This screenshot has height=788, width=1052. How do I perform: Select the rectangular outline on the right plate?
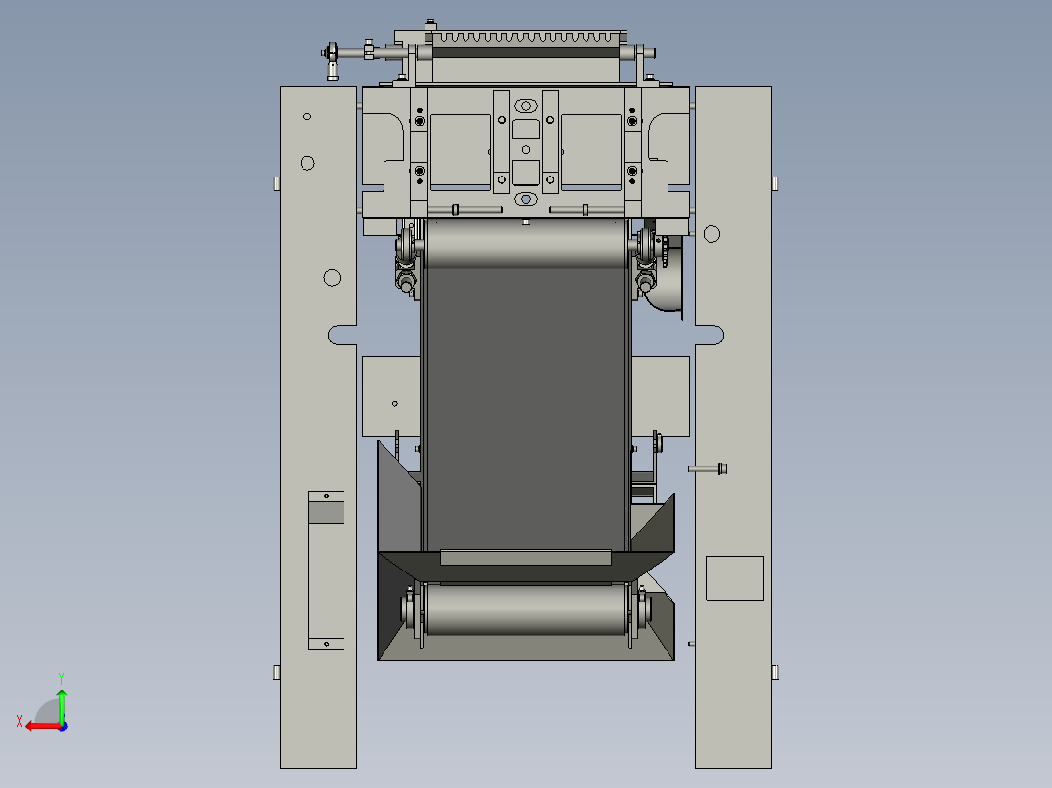[x=735, y=578]
